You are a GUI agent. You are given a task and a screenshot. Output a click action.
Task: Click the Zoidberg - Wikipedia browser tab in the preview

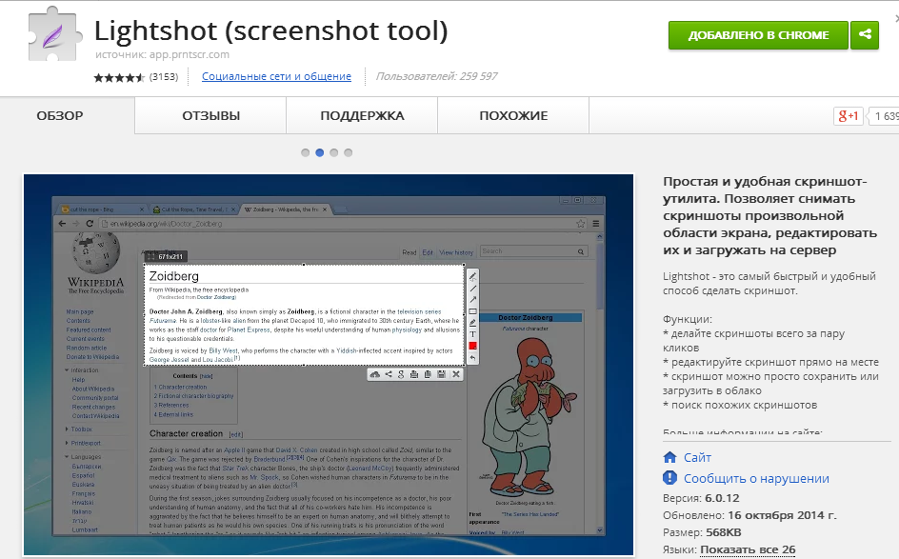285,210
